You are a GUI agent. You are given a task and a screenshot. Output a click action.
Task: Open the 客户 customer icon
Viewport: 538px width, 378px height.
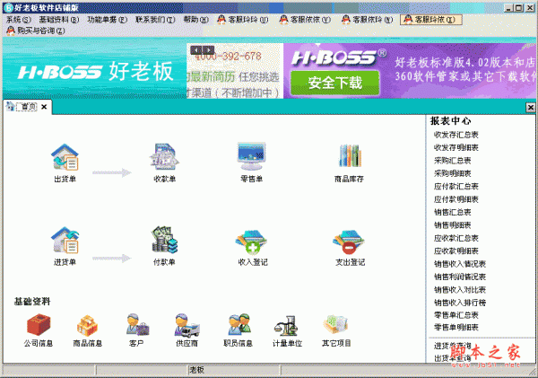click(137, 324)
